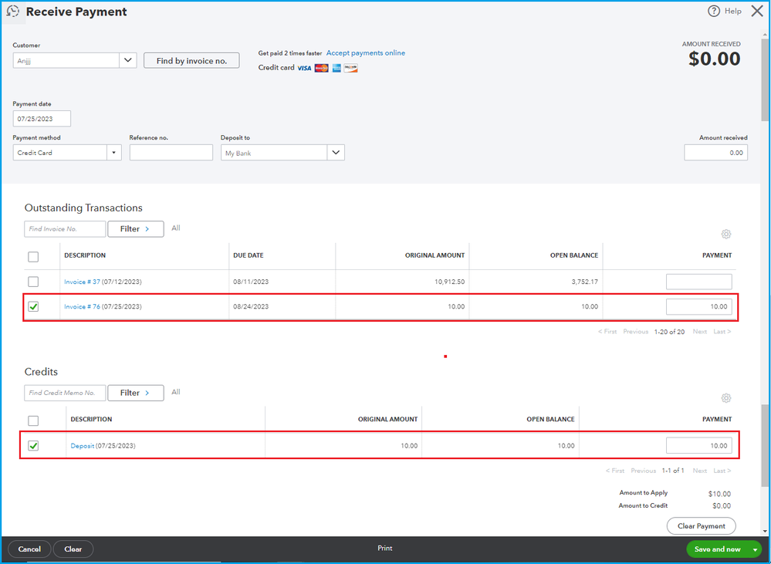
Task: Click the Cancel button
Action: pyautogui.click(x=29, y=549)
